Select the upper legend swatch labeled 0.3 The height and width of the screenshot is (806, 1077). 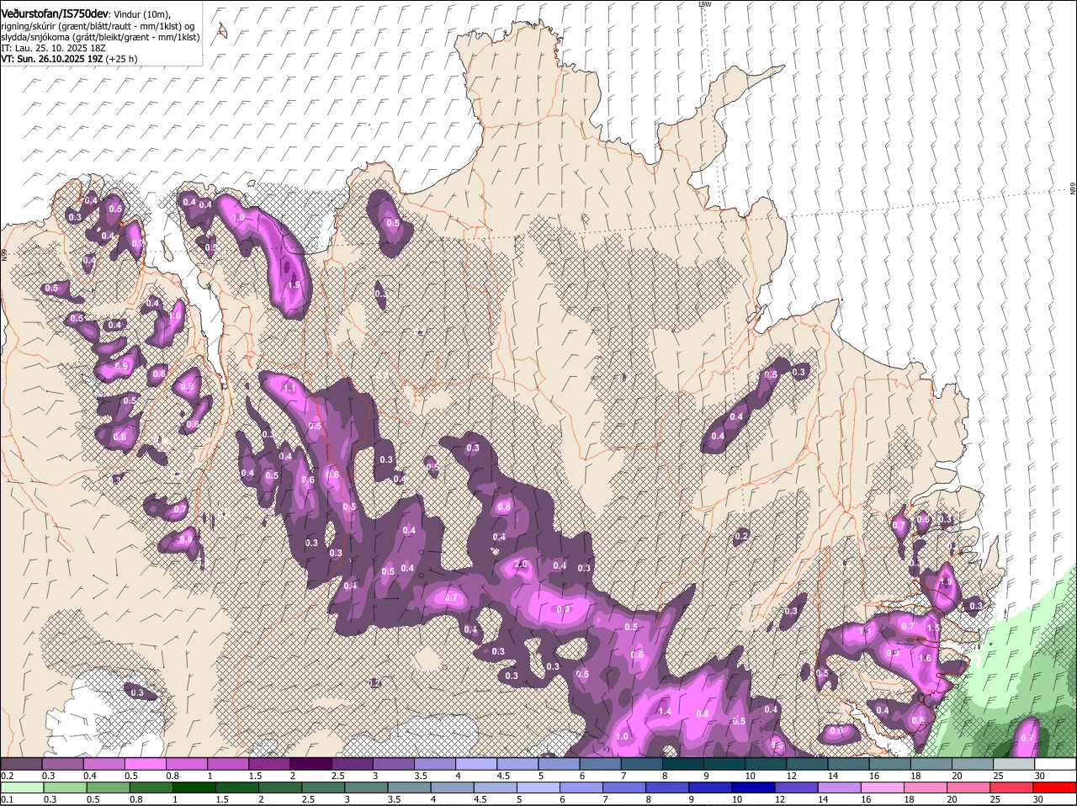tap(62, 764)
